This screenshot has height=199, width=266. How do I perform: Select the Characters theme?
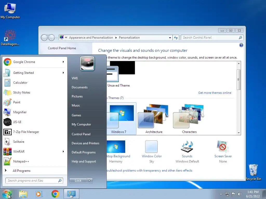[x=189, y=119]
